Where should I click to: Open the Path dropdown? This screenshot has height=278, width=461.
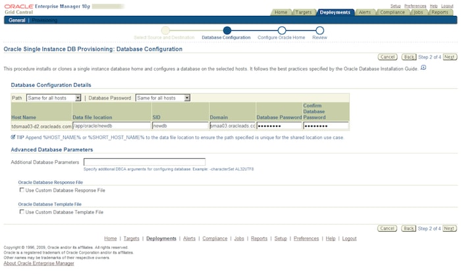click(x=53, y=98)
